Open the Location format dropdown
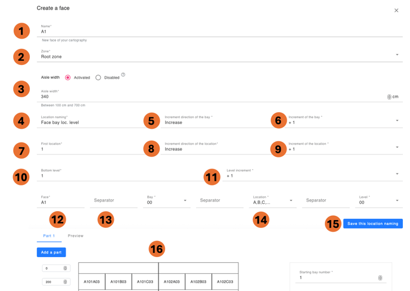 [291, 201]
